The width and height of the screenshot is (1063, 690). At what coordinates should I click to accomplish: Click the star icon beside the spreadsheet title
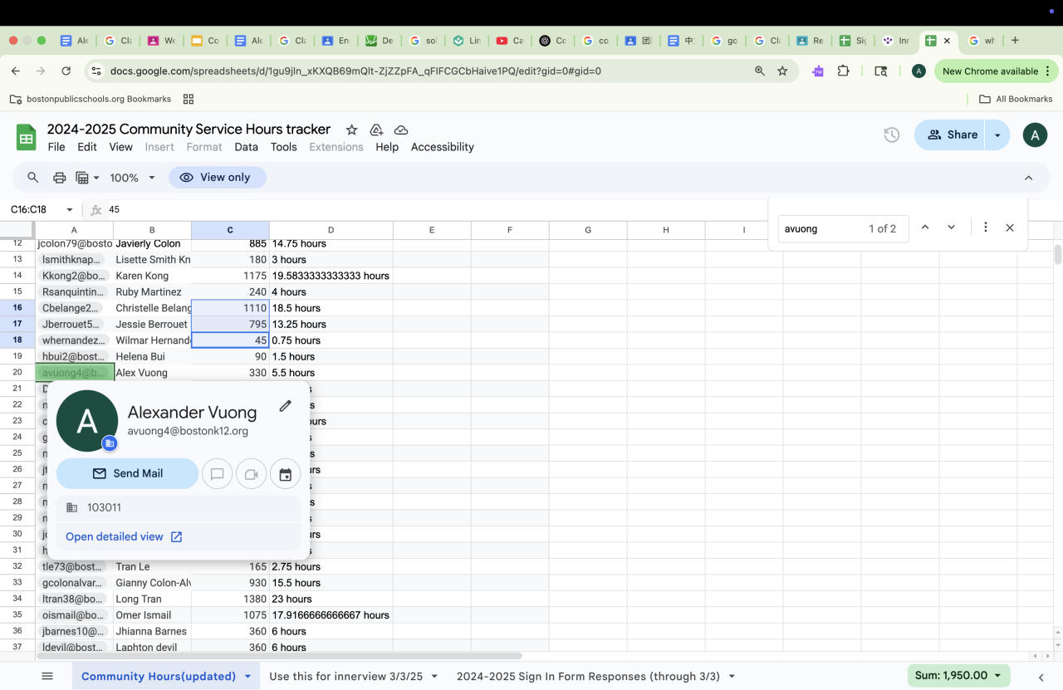tap(351, 130)
